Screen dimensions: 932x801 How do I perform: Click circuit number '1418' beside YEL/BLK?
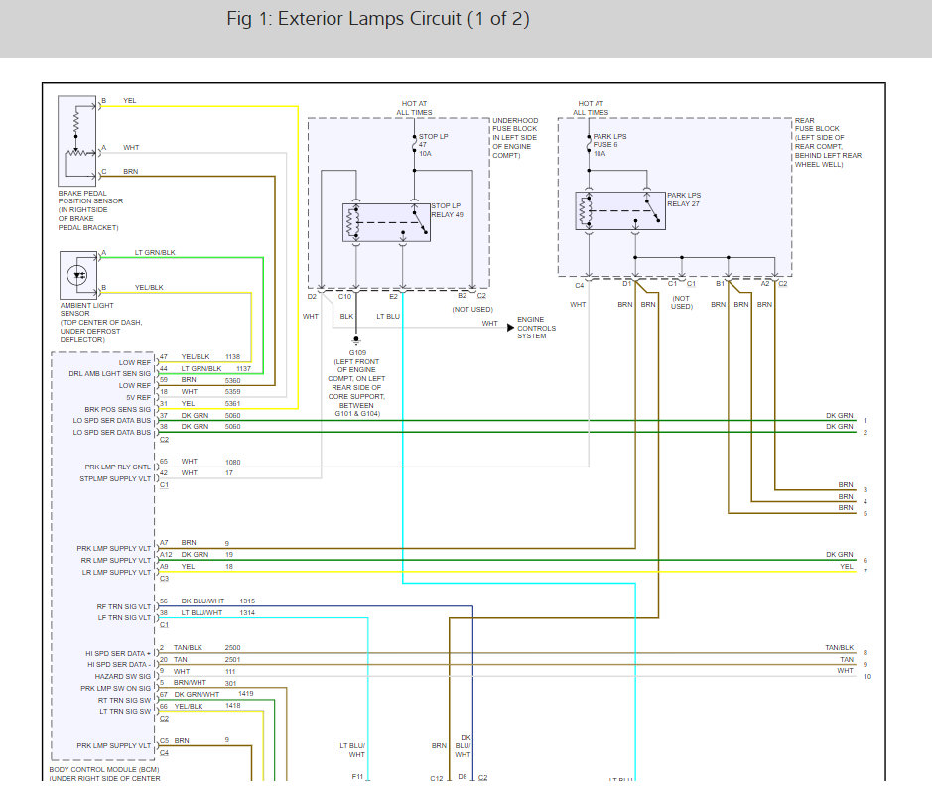233,706
